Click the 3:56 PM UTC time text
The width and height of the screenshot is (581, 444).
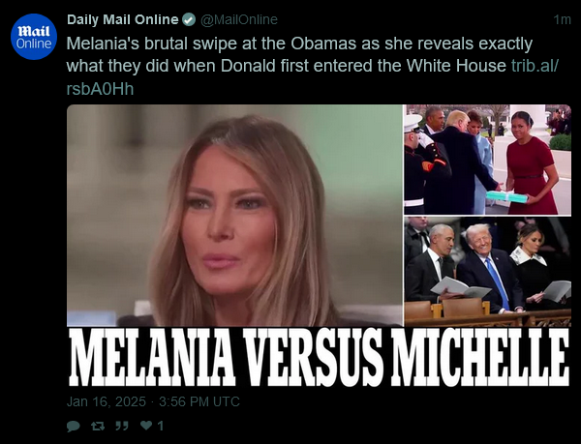pyautogui.click(x=199, y=401)
